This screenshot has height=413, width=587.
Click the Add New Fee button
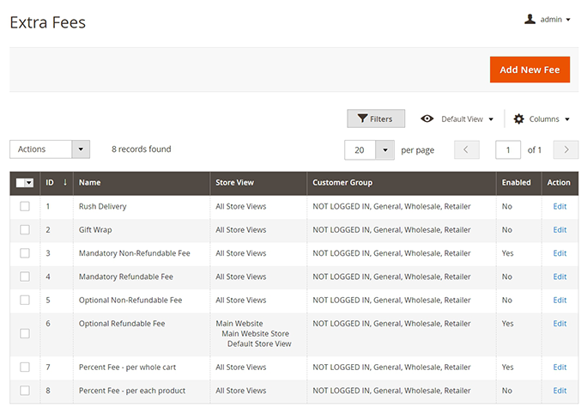[530, 70]
